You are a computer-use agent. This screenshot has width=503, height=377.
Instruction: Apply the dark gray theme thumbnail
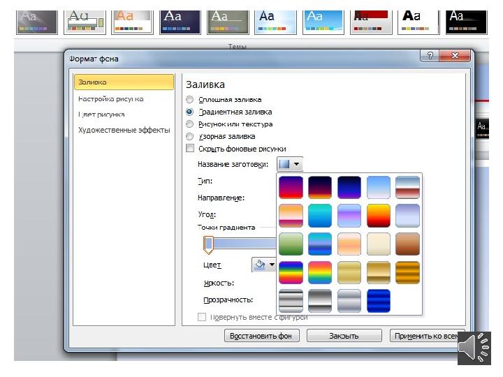[37, 22]
